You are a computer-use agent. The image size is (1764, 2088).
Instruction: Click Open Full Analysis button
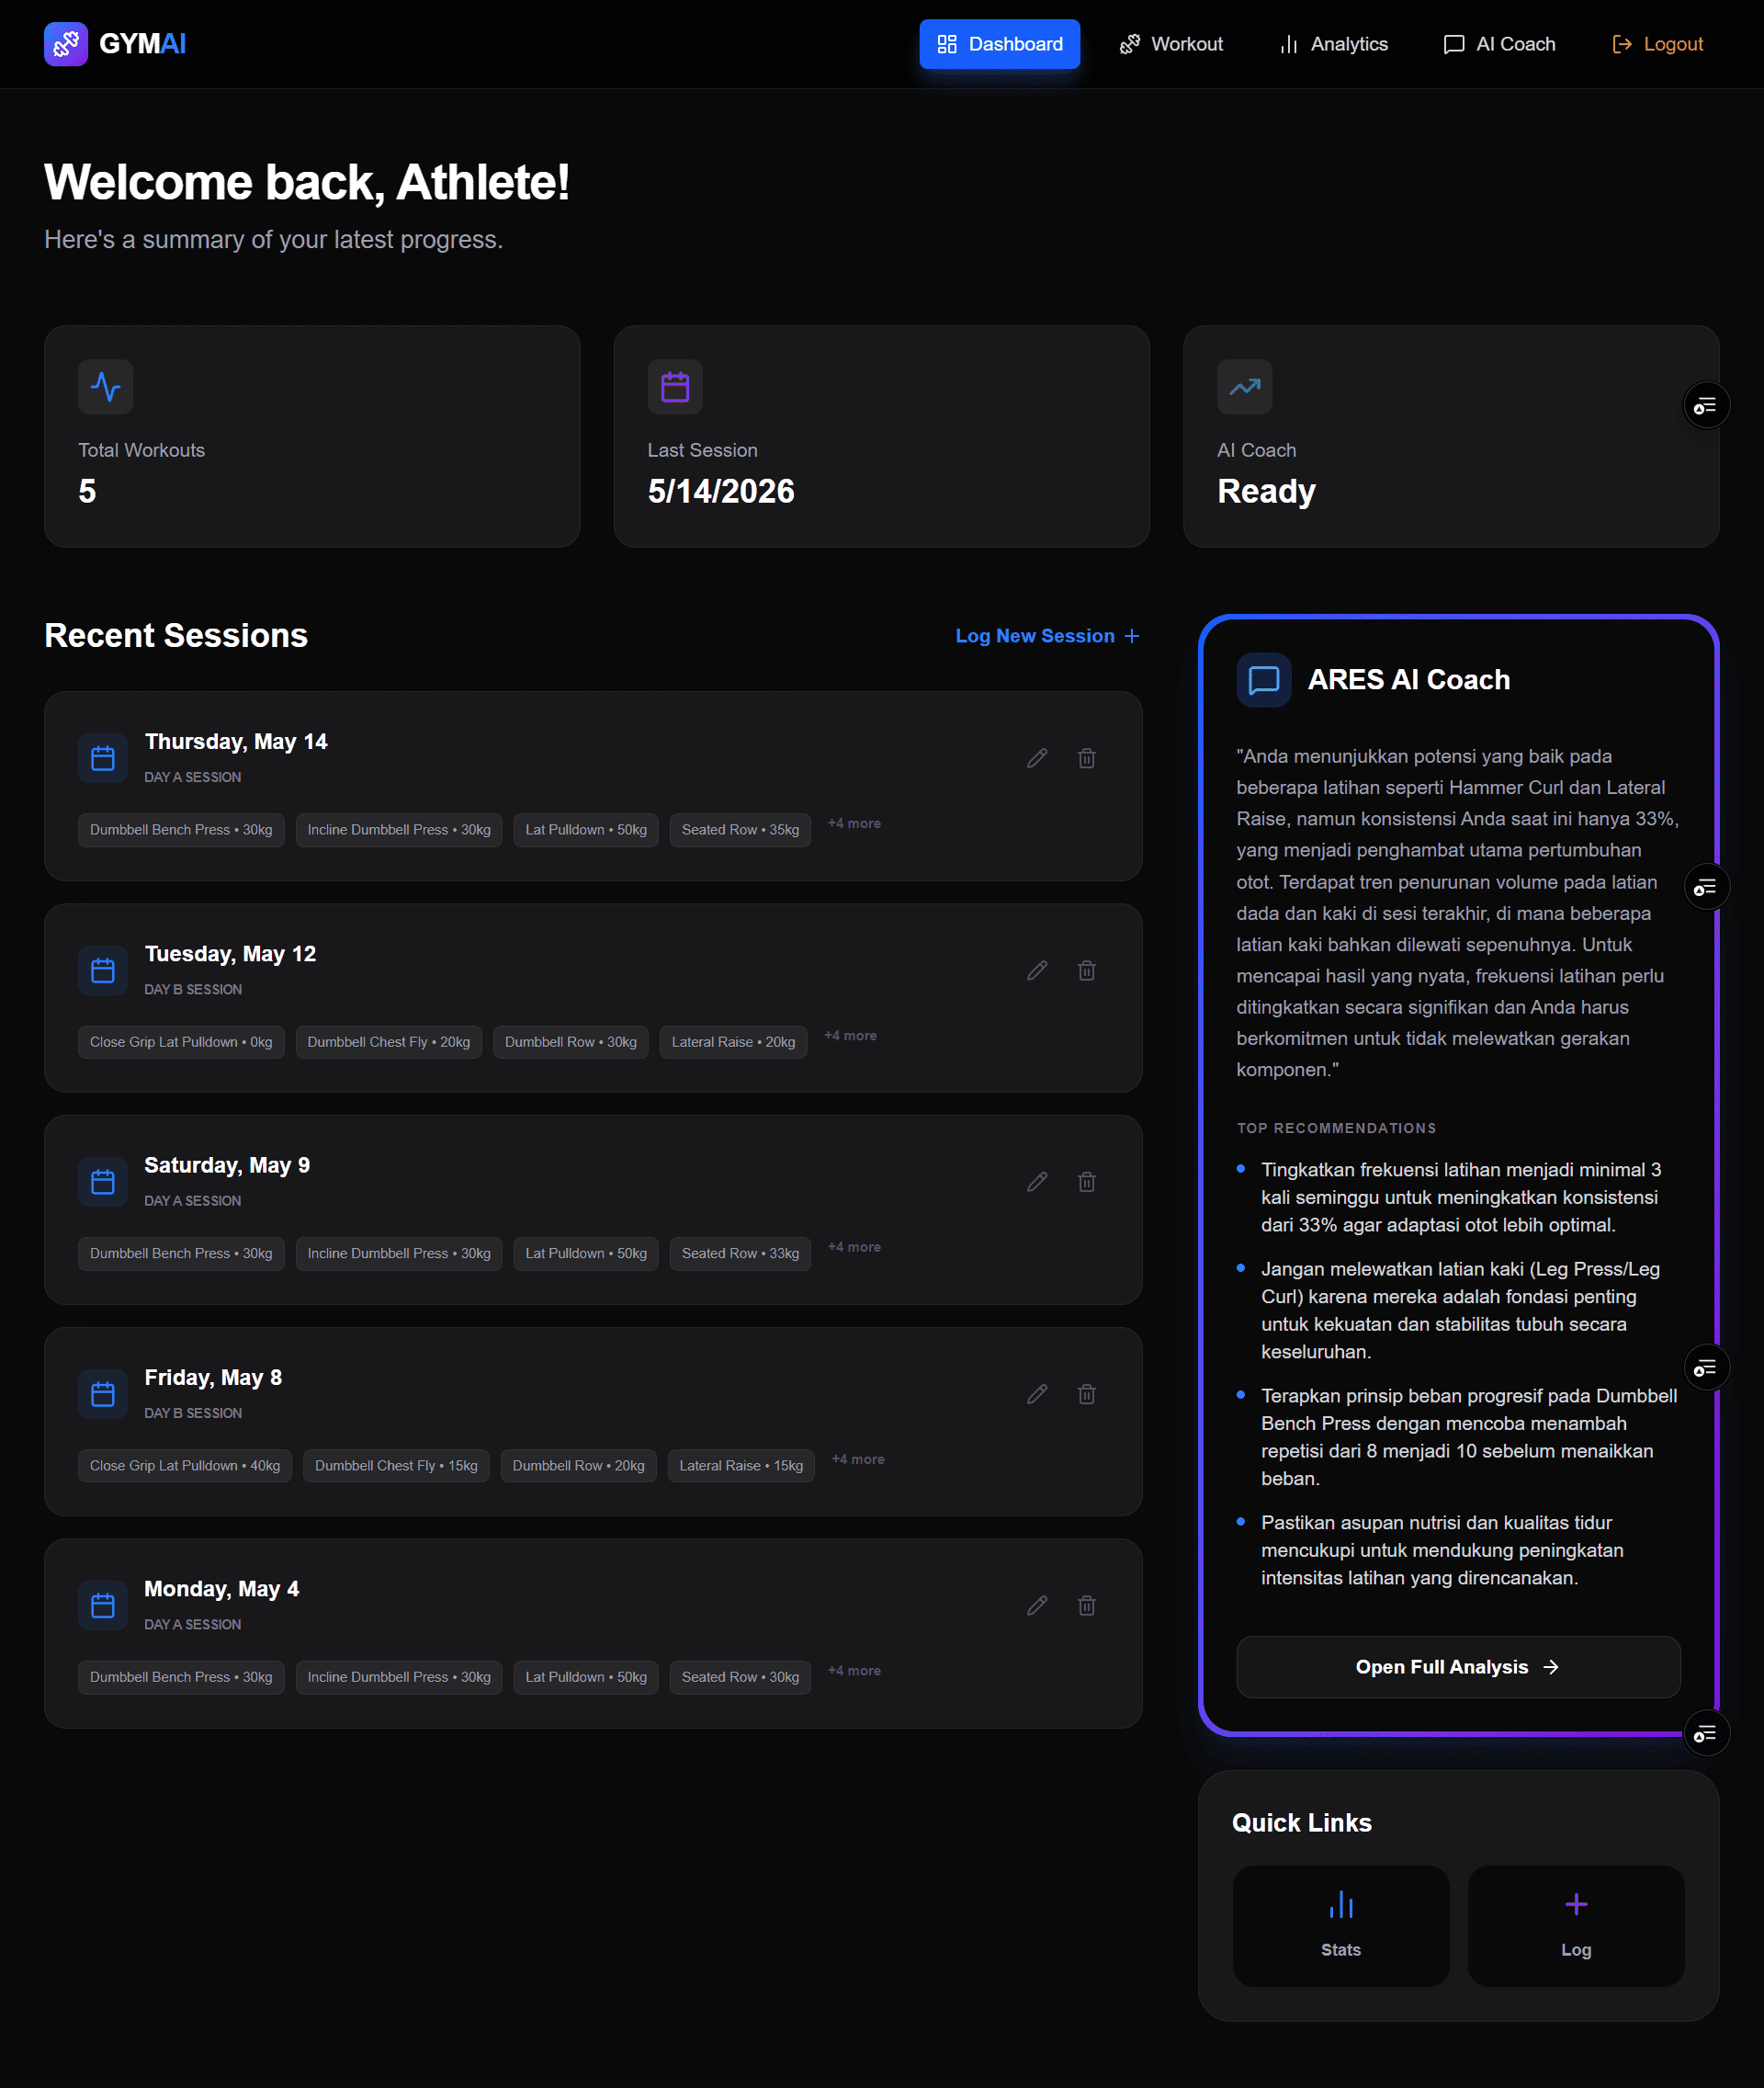point(1457,1666)
